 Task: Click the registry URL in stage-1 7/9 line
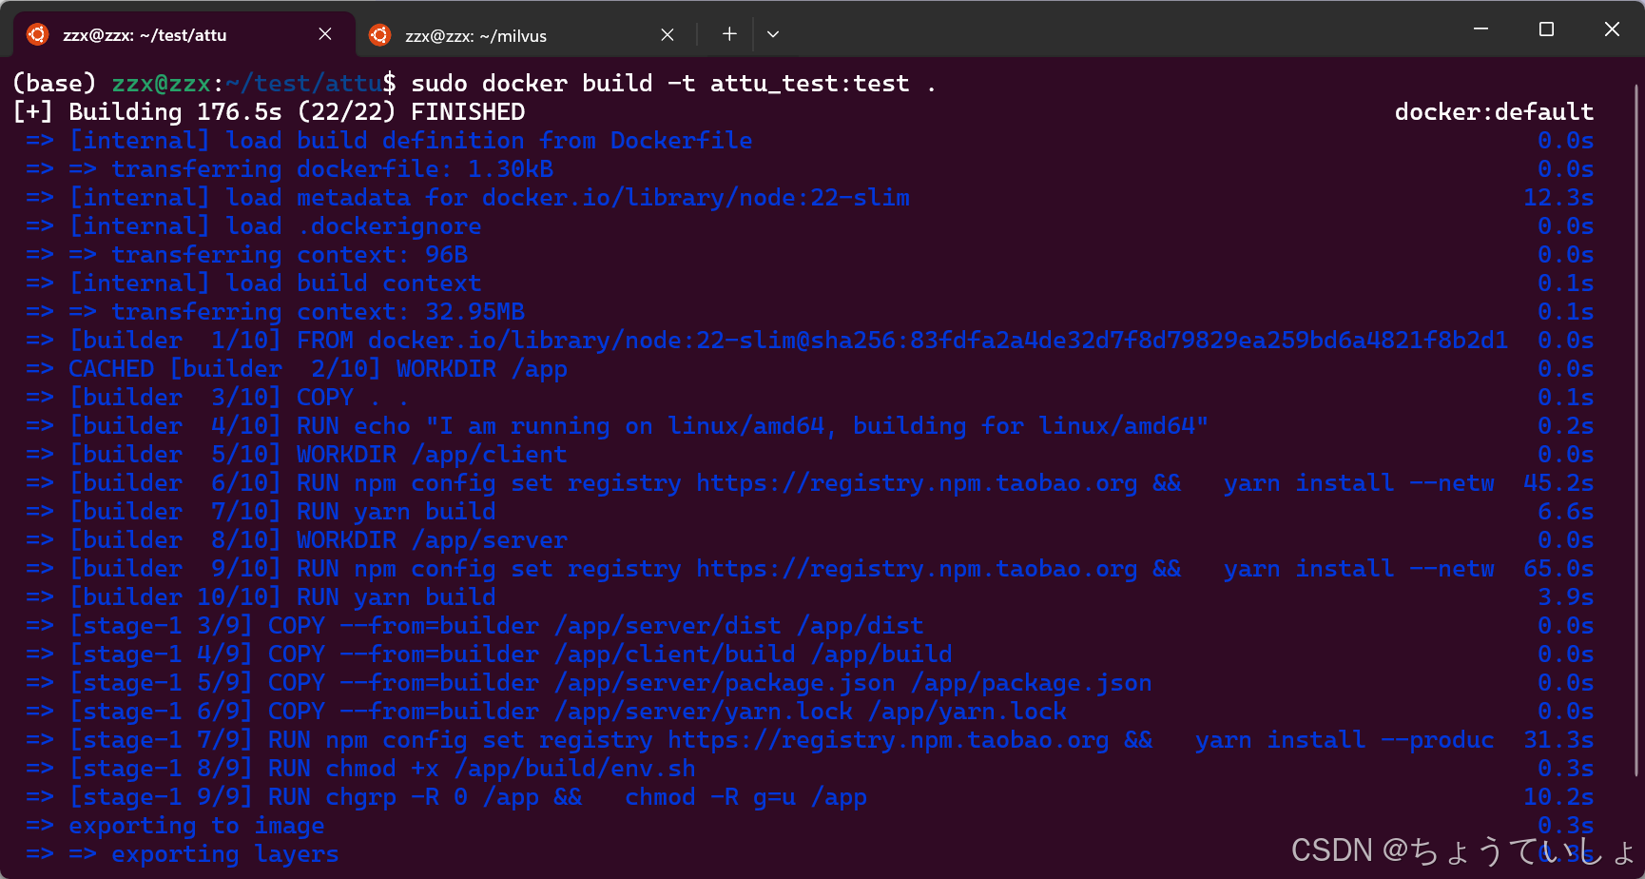click(888, 740)
